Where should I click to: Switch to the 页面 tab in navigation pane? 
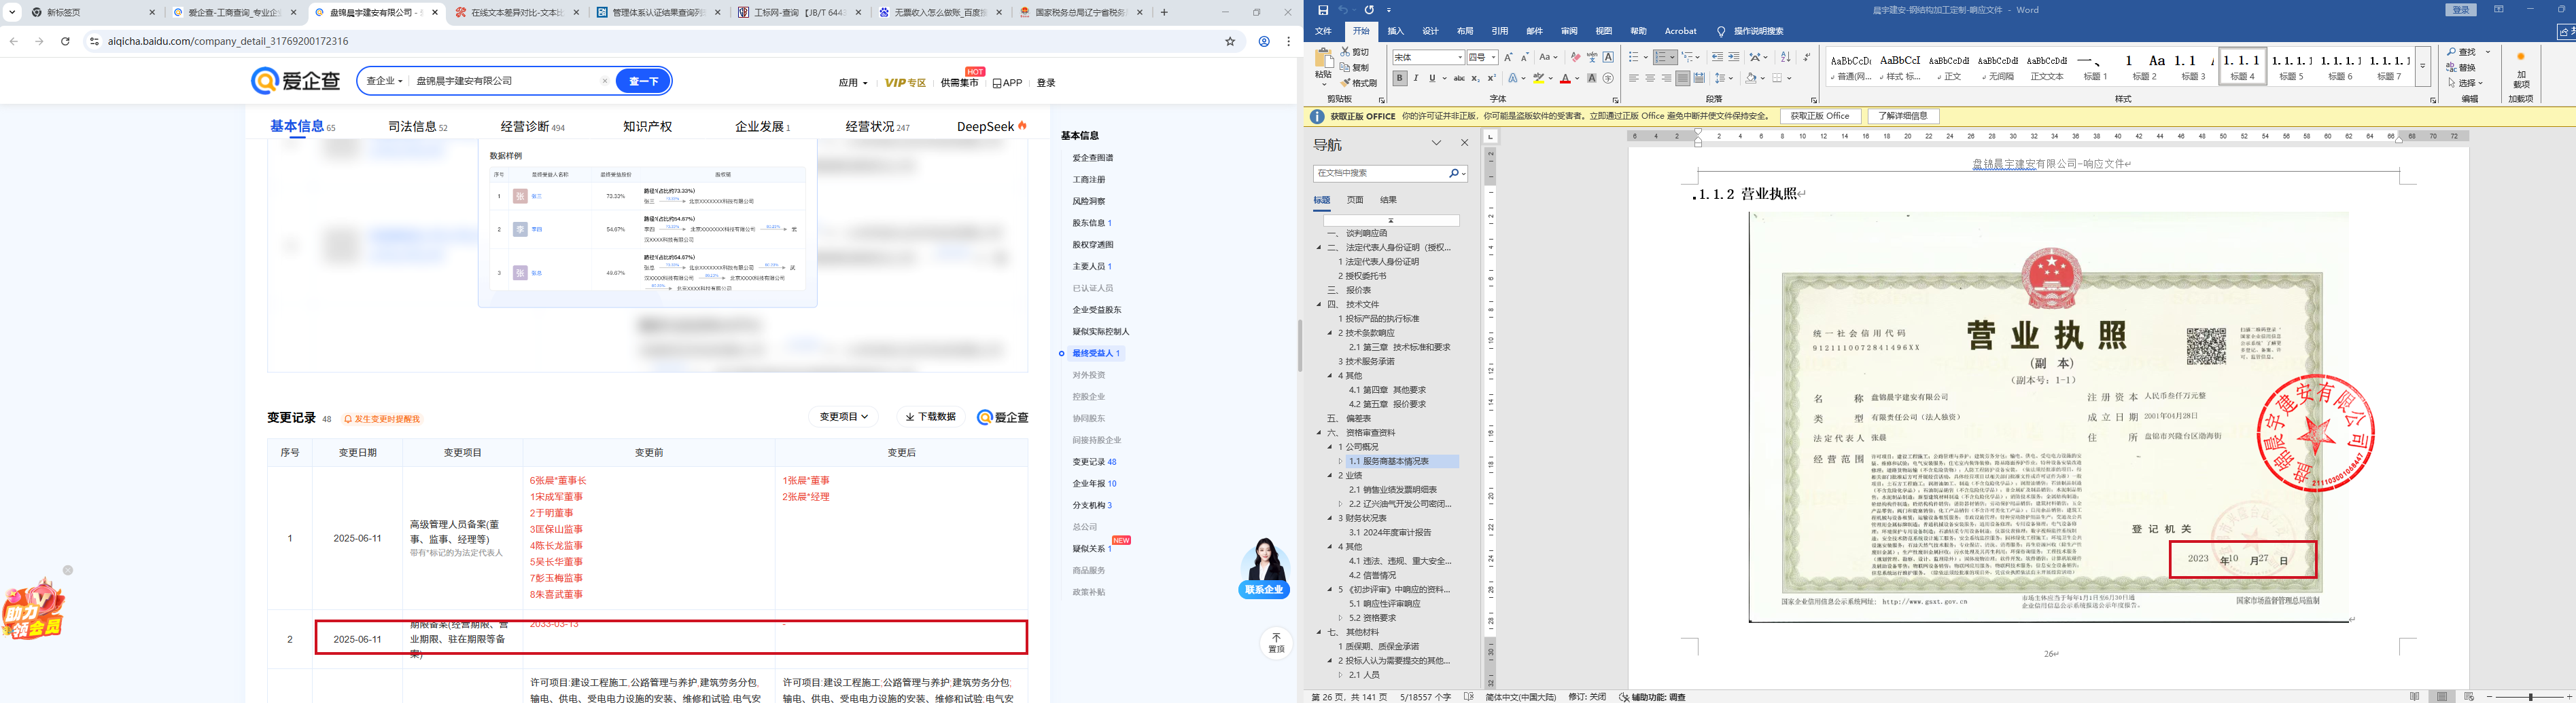click(1355, 199)
